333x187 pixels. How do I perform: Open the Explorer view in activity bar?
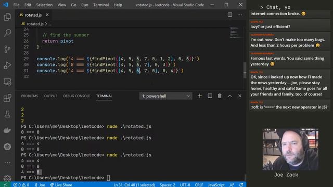point(7,17)
